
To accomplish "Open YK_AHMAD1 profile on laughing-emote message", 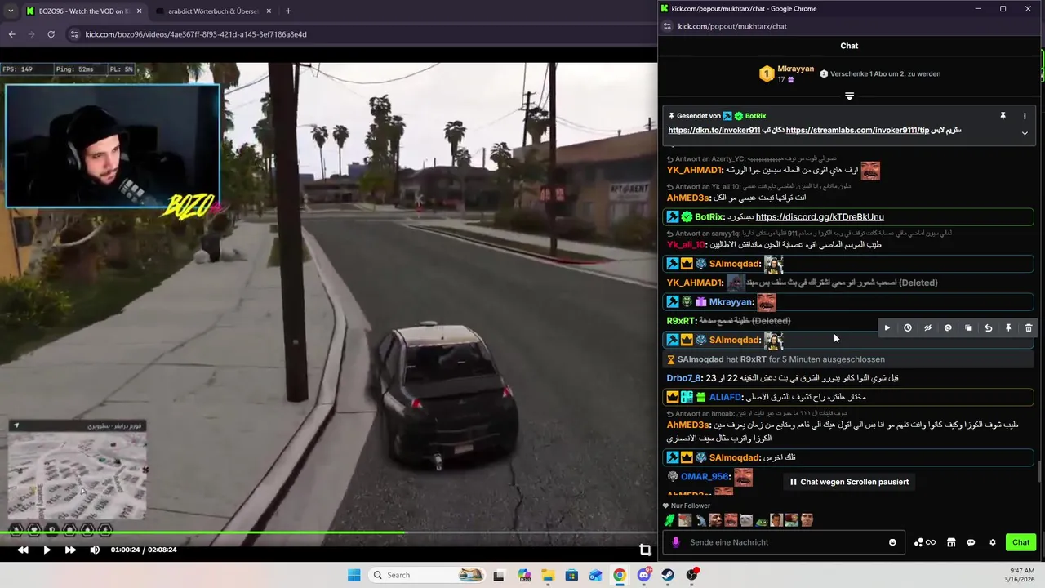I will point(694,171).
